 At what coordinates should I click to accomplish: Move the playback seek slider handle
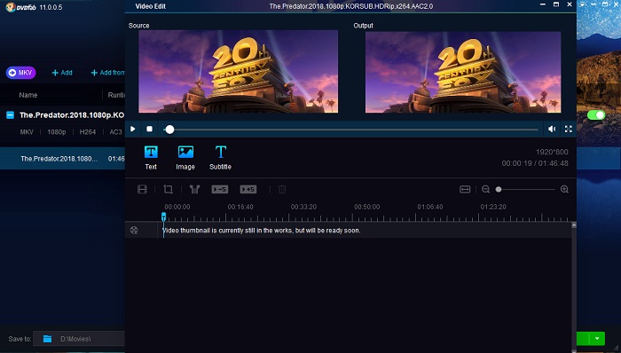click(169, 129)
